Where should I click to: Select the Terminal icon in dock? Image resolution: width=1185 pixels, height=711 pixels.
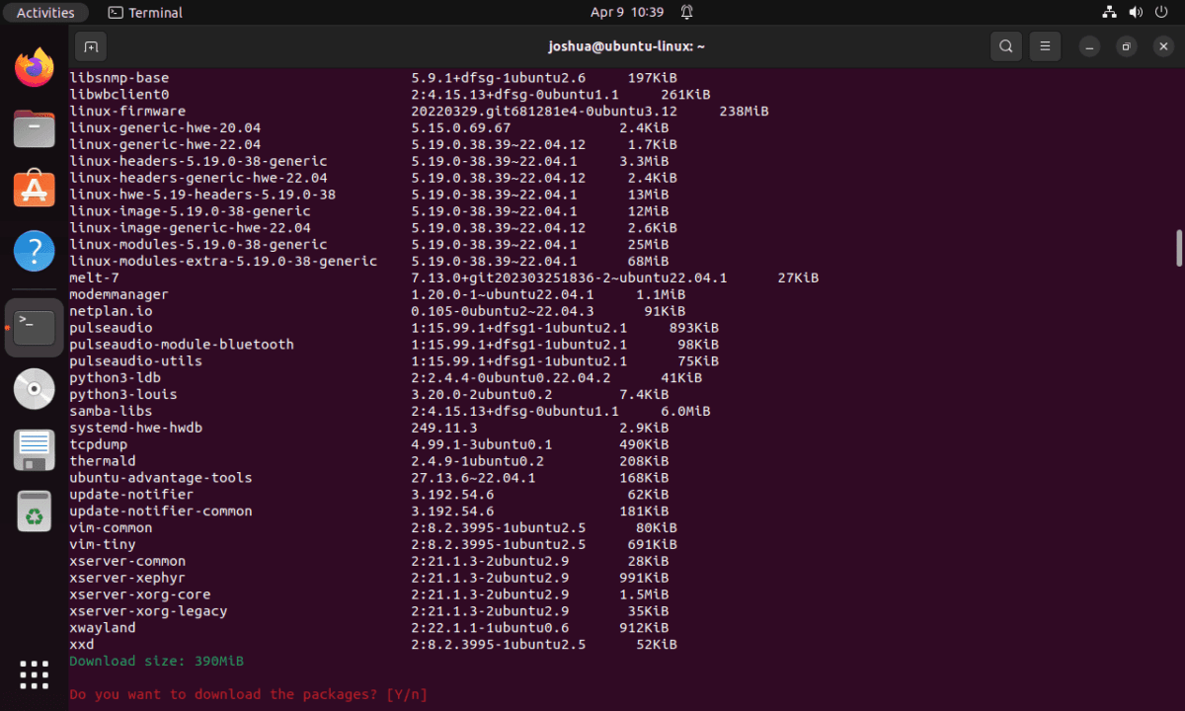[x=35, y=327]
